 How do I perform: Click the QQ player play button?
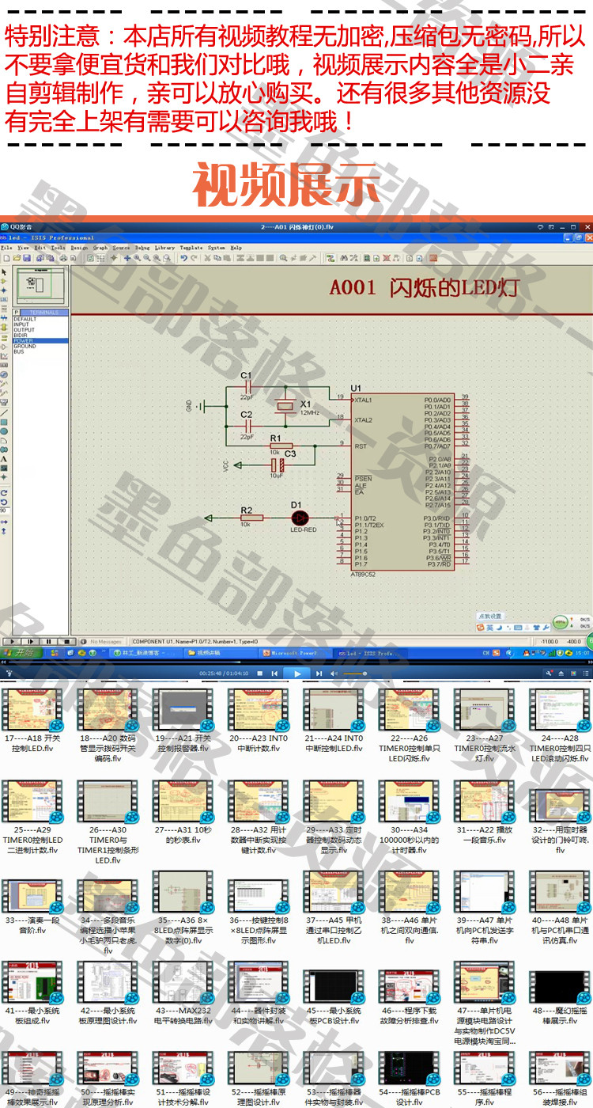(296, 674)
